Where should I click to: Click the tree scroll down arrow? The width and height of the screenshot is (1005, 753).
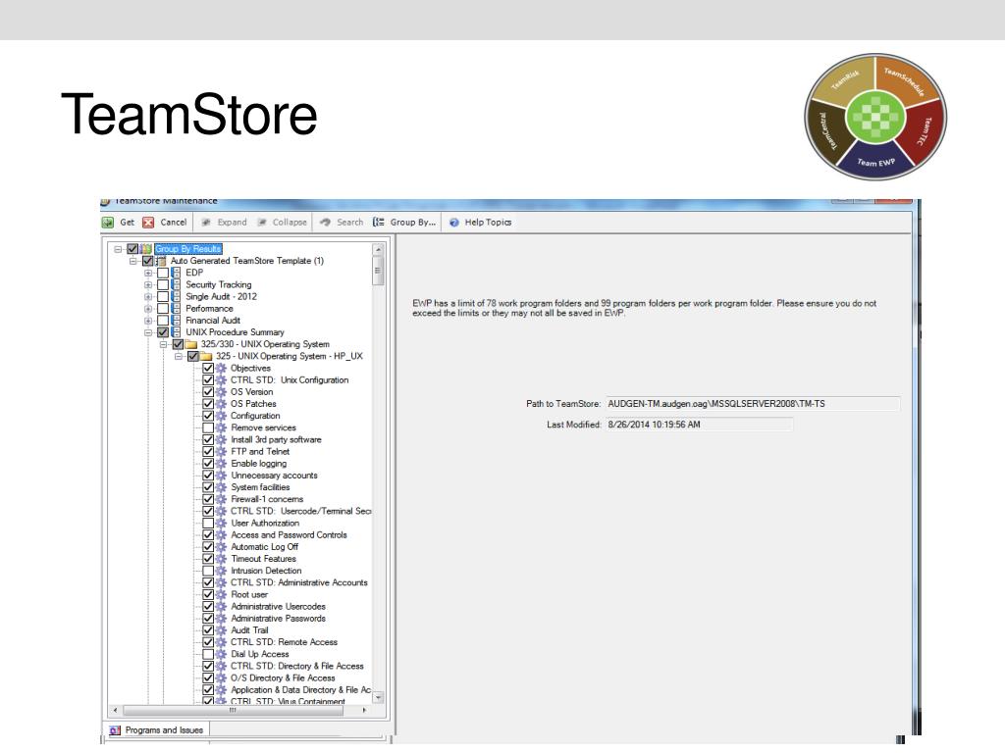pos(378,697)
